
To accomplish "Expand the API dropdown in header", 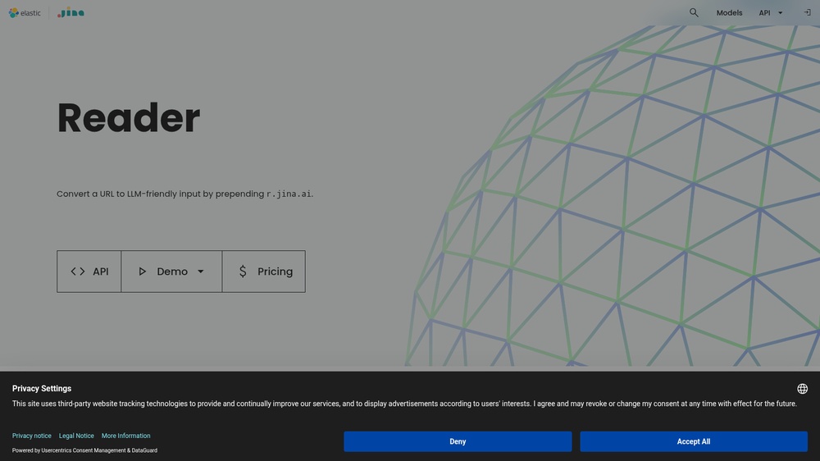I will 770,12.
